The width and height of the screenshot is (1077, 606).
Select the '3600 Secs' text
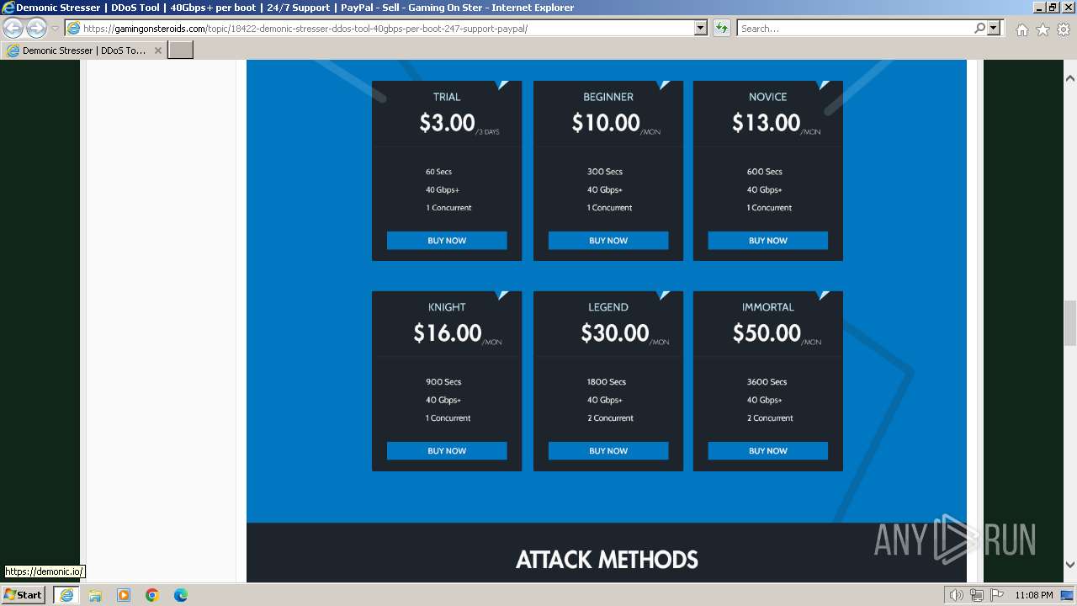(x=767, y=382)
